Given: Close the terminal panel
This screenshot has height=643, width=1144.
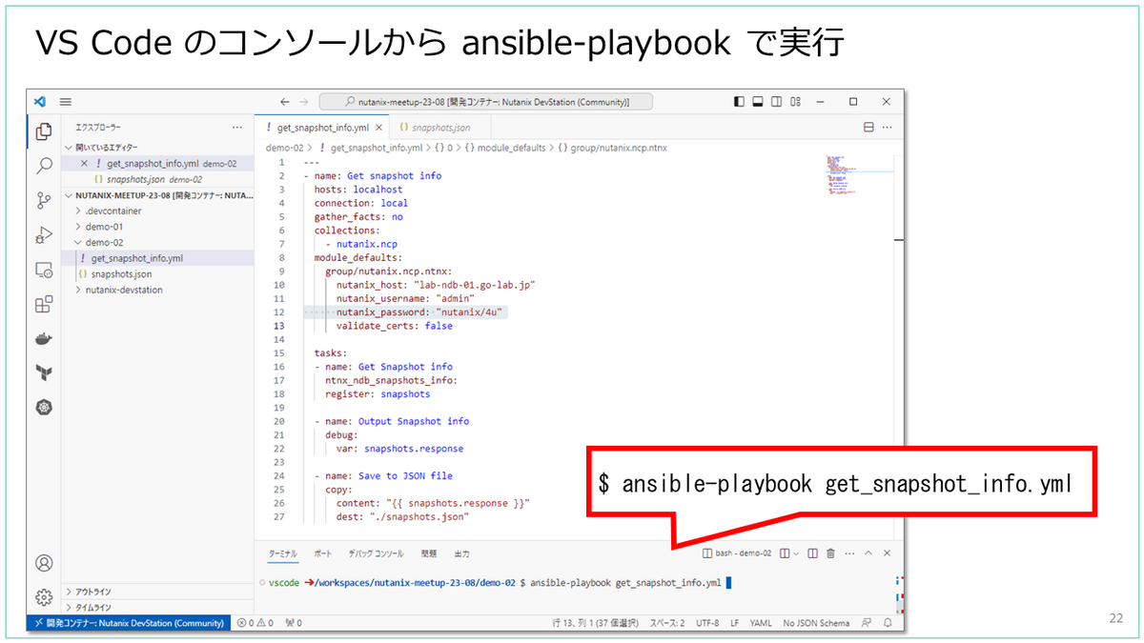Looking at the screenshot, I should click(x=888, y=553).
